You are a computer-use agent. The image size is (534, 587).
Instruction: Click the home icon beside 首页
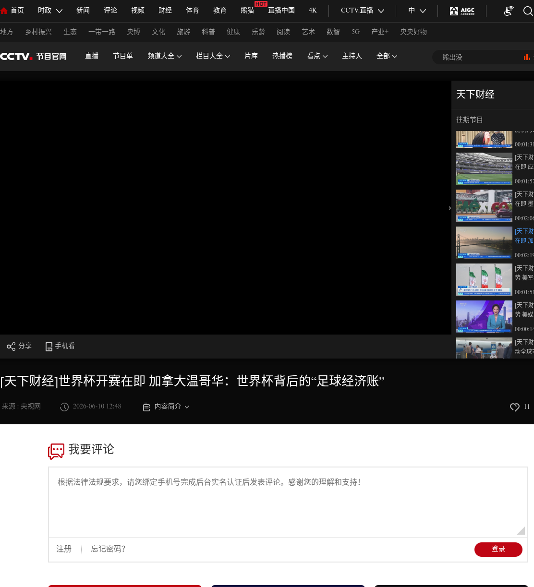pos(4,11)
